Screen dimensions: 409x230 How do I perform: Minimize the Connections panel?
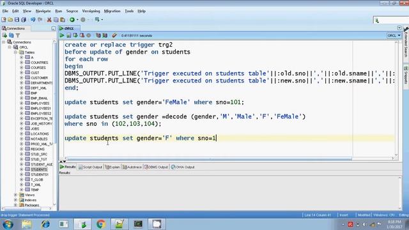pos(54,28)
